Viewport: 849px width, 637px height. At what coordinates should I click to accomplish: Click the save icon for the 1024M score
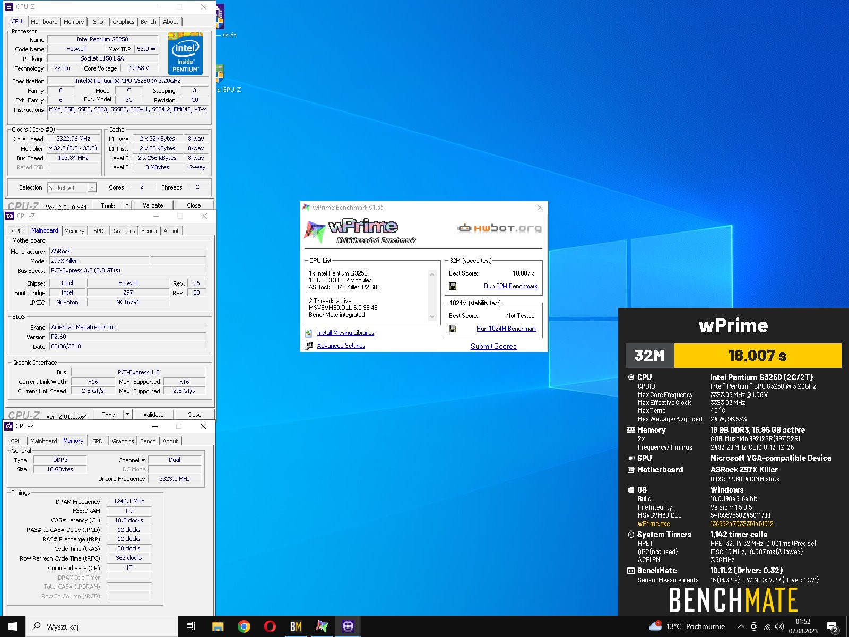tap(453, 329)
